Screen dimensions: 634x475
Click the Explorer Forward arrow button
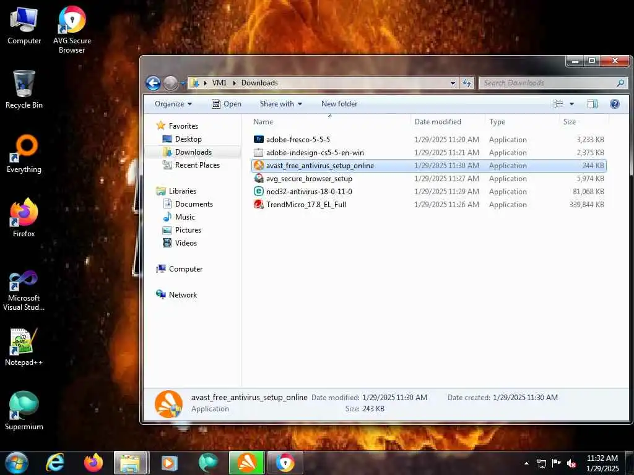click(170, 83)
